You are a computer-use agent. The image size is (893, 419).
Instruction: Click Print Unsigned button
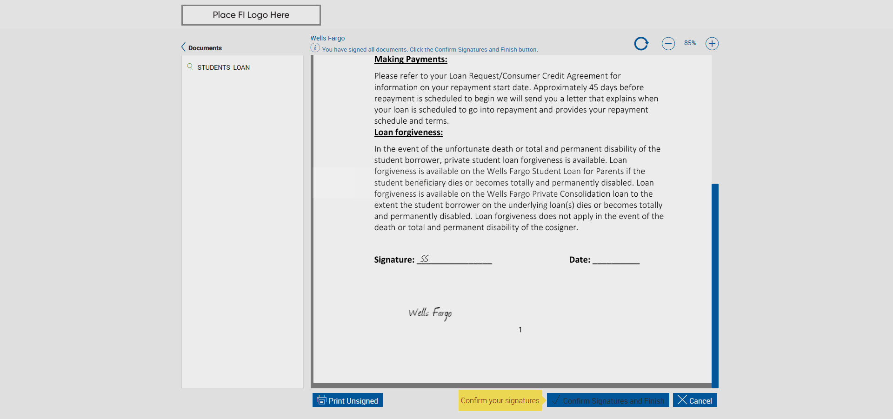point(347,400)
